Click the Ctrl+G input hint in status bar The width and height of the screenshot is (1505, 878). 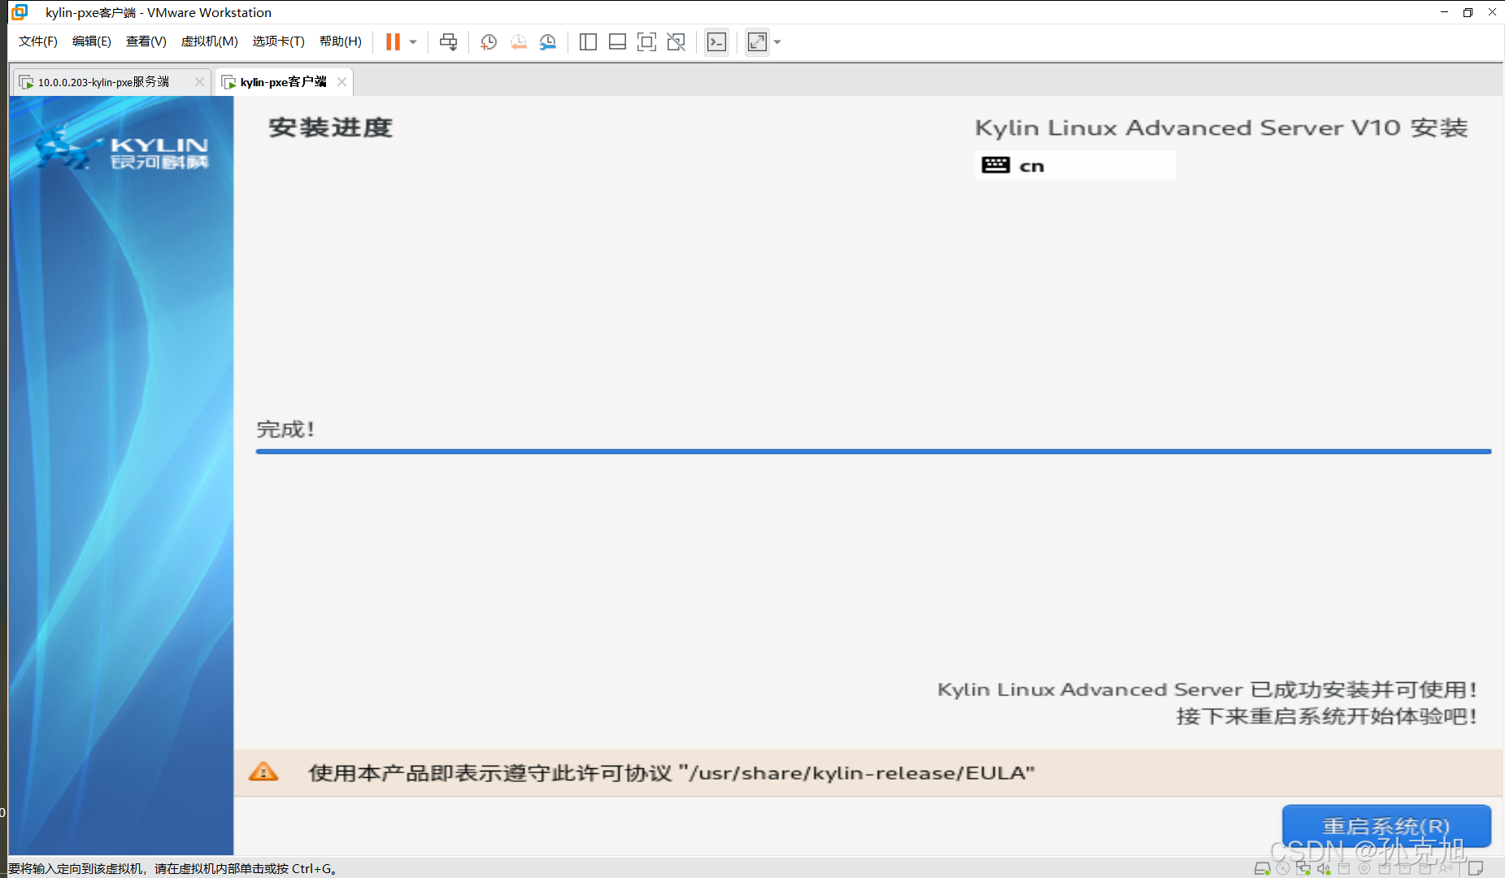[172, 868]
